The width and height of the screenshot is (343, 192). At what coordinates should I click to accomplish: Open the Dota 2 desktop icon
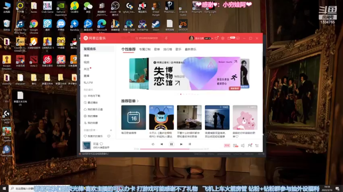(34, 61)
